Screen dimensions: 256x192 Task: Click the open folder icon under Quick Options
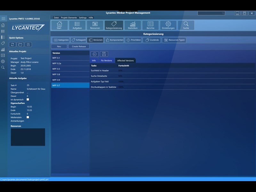tap(20, 44)
